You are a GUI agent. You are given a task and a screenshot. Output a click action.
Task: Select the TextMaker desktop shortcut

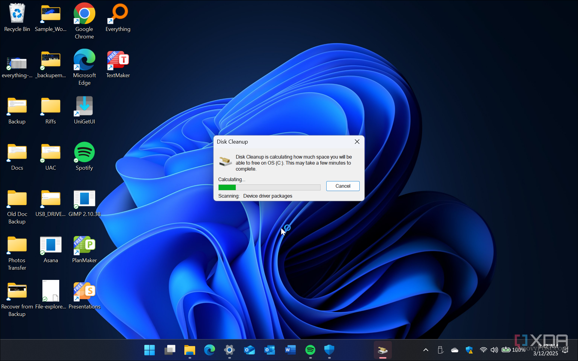tap(118, 64)
